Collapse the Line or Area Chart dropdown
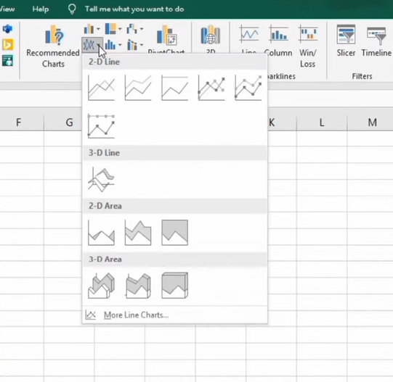393x382 pixels. (92, 45)
